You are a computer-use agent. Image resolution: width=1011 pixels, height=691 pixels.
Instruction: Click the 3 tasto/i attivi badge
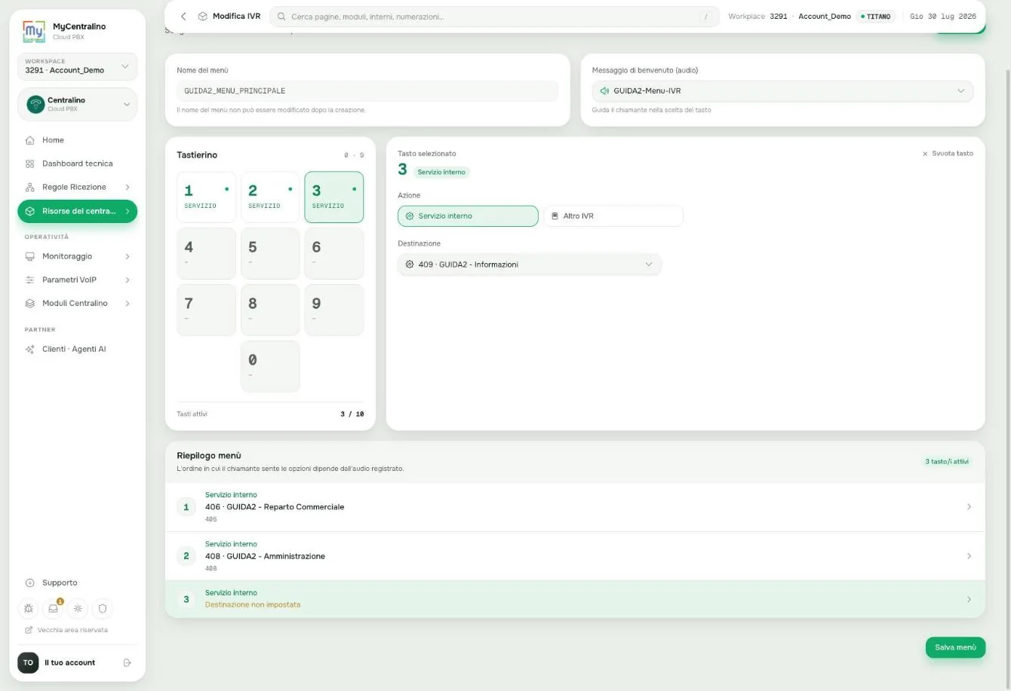pos(947,461)
